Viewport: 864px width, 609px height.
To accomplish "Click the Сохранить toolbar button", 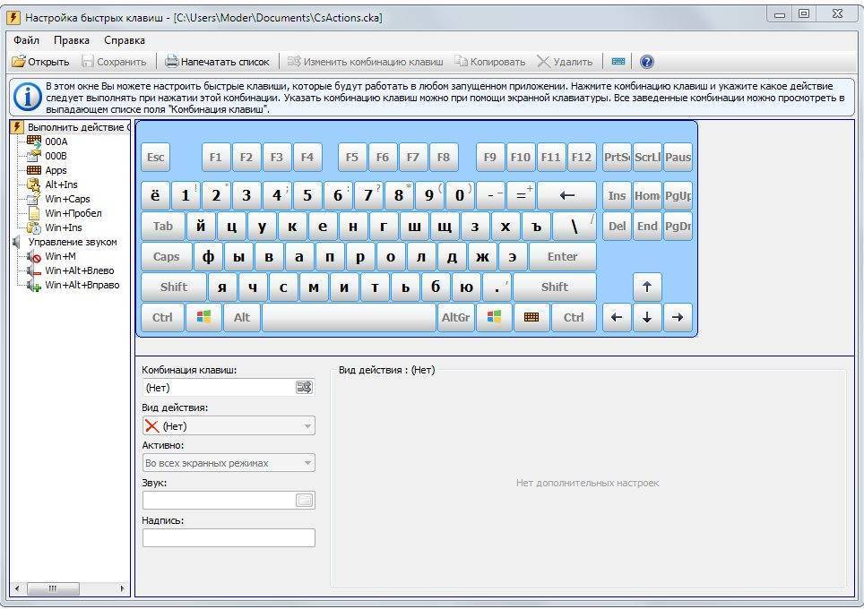I will (x=114, y=62).
